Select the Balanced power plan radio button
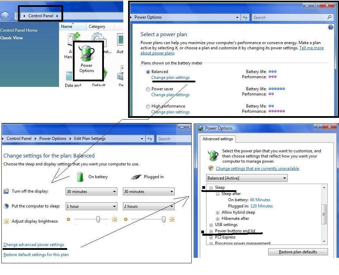The image size is (339, 275). [x=148, y=72]
